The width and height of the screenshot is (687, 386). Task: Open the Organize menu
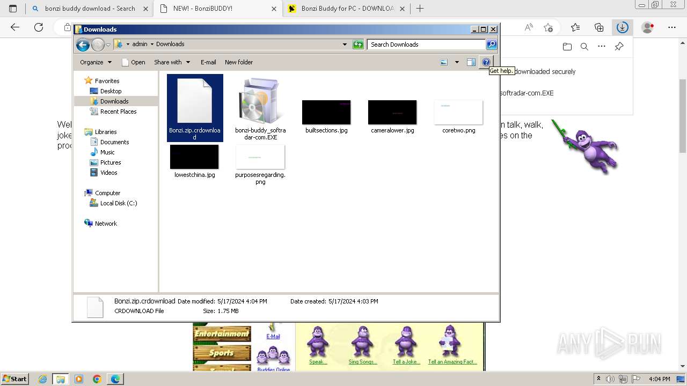[x=96, y=62]
